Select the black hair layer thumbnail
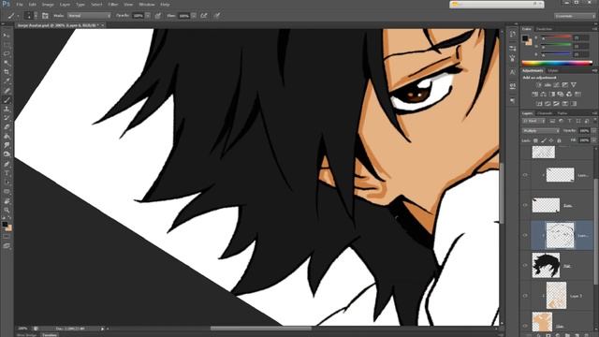Screen dimensions: 599x337 (x=546, y=265)
